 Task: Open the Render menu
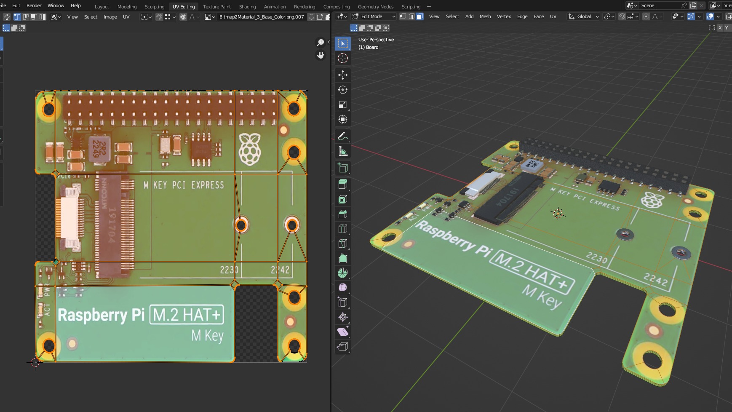34,5
